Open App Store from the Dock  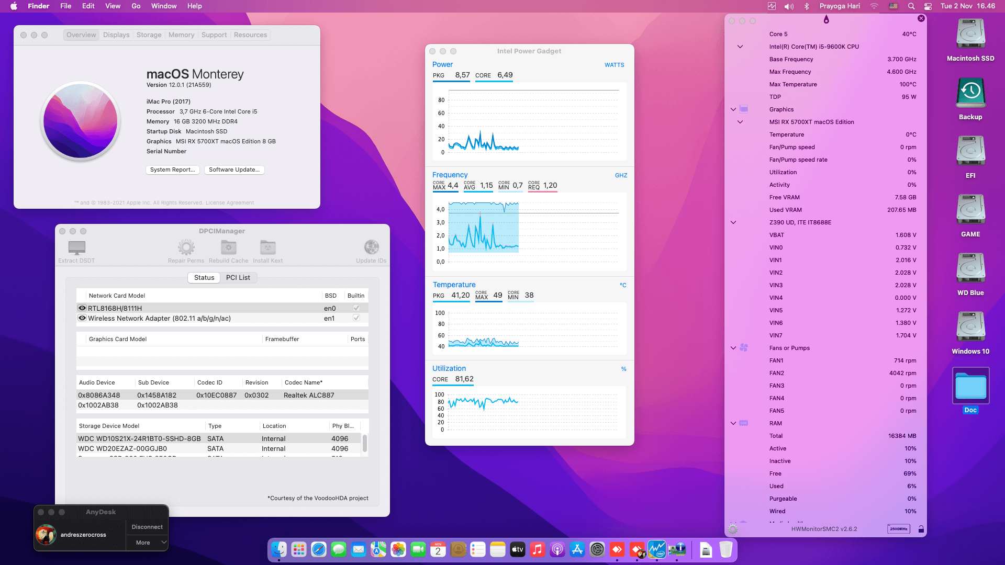click(x=577, y=549)
